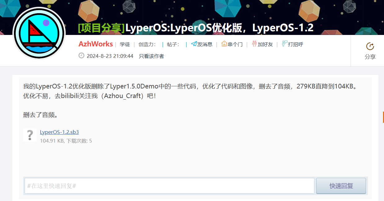Screen dimensions: 384x201
Task: Open the AzhWorks sailboat avatar
Action: (39, 33)
